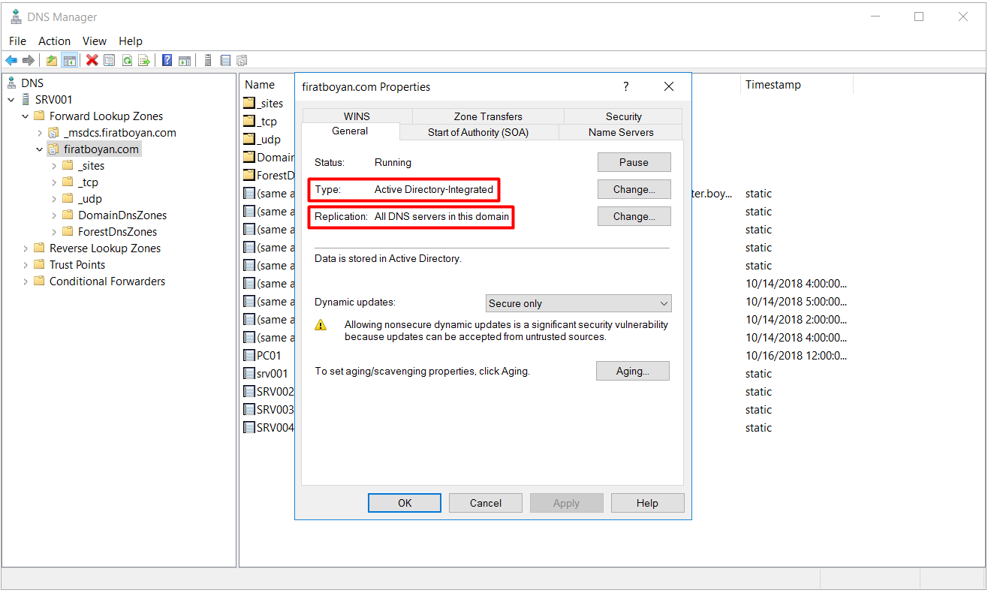Select the _sites folder in the record list

point(264,104)
